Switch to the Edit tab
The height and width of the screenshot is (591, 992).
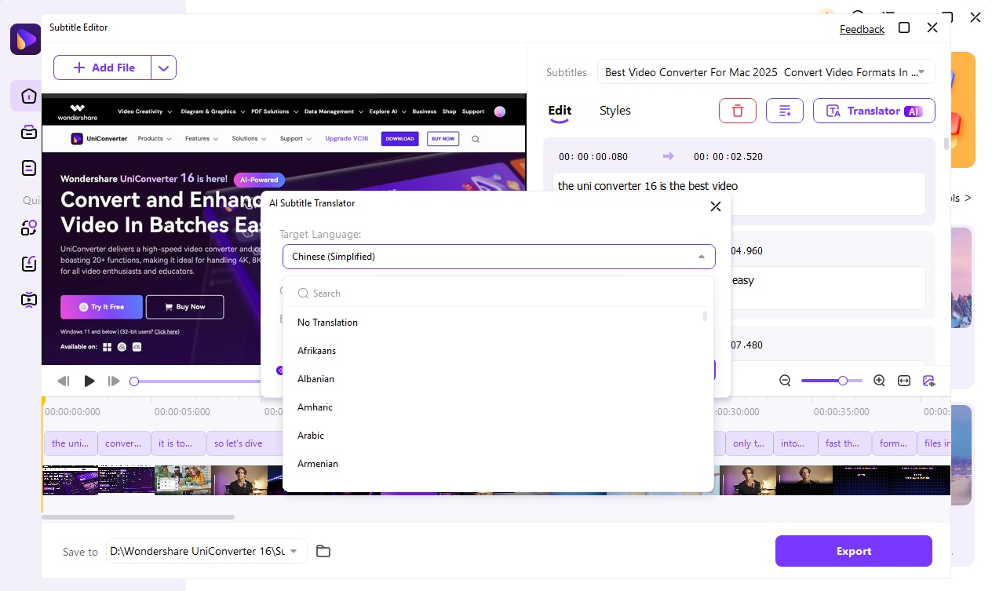coord(560,111)
